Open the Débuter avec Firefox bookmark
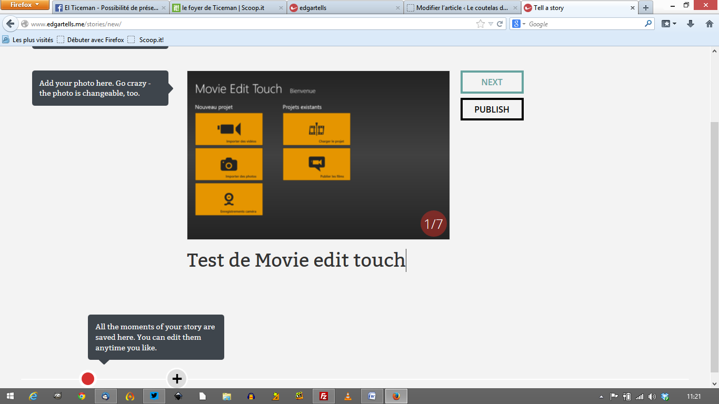This screenshot has height=404, width=719. pyautogui.click(x=91, y=39)
